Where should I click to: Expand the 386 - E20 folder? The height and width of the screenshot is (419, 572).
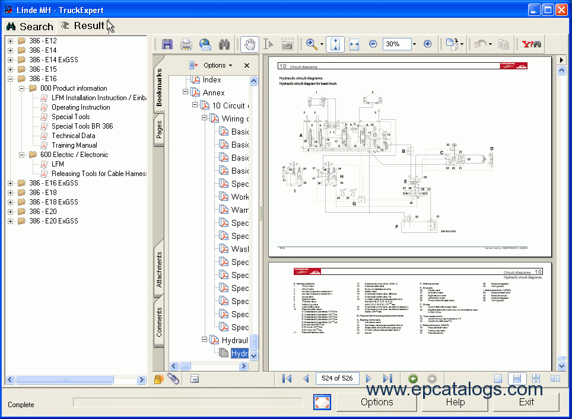pyautogui.click(x=10, y=212)
